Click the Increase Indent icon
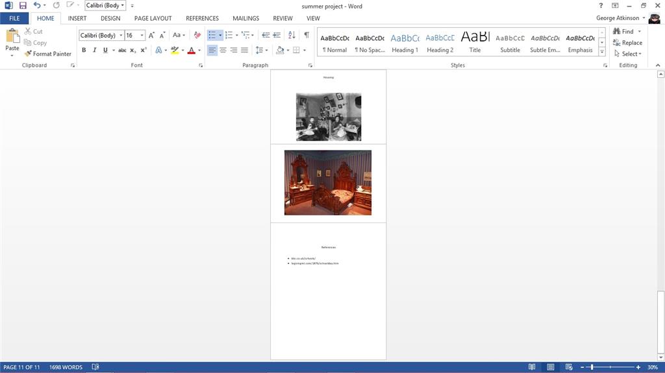Image resolution: width=665 pixels, height=373 pixels. [277, 35]
